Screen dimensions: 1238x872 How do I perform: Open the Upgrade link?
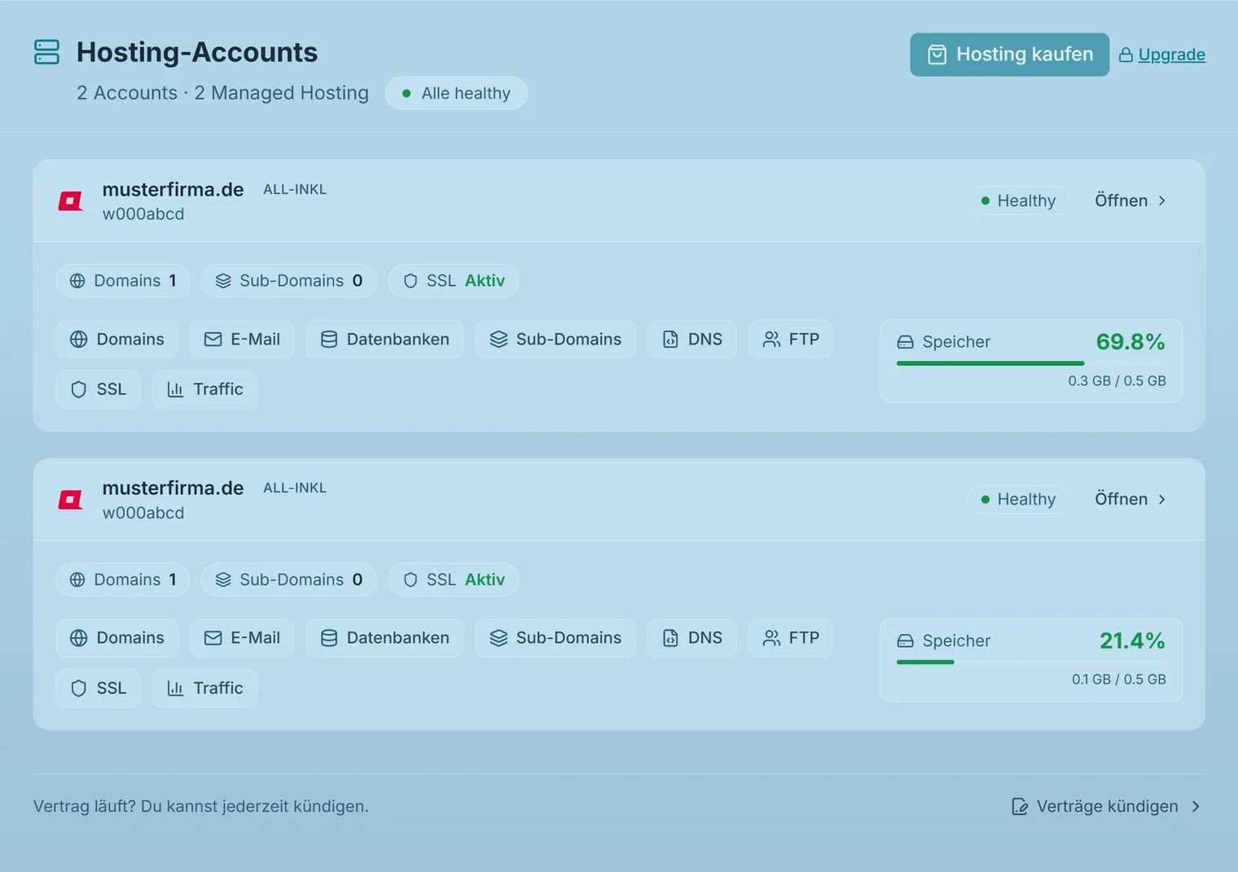(1162, 55)
